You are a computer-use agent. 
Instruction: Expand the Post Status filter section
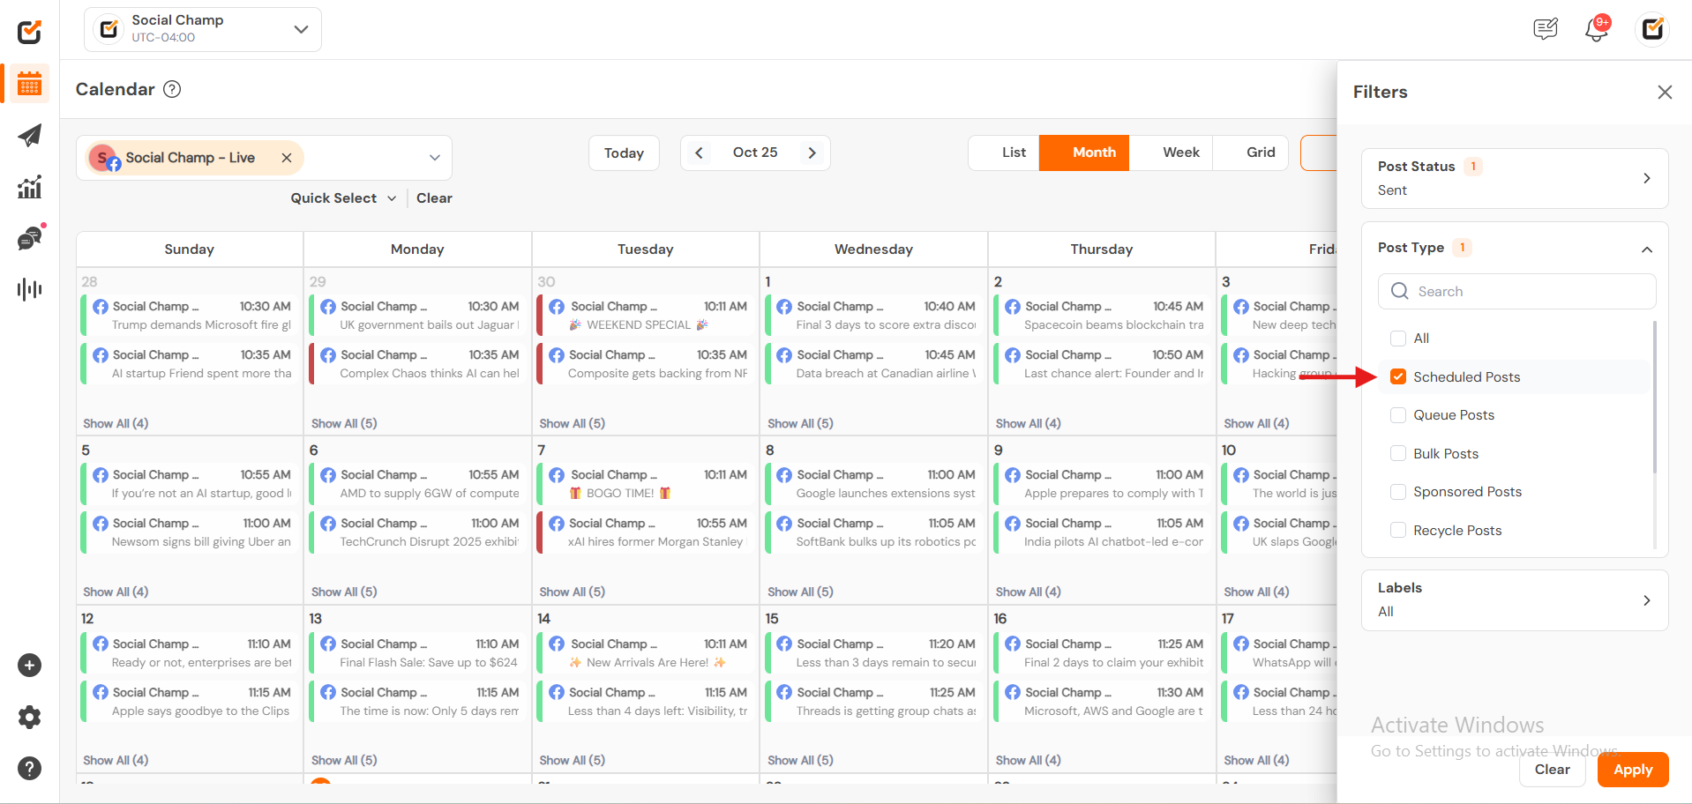click(1646, 178)
